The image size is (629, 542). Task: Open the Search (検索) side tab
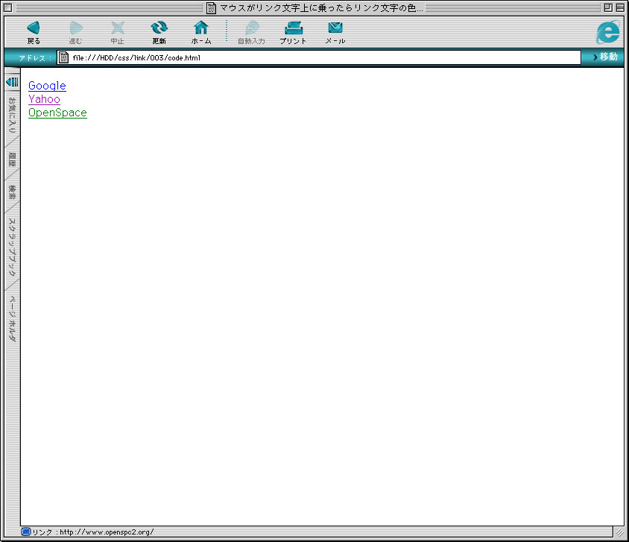(x=12, y=192)
